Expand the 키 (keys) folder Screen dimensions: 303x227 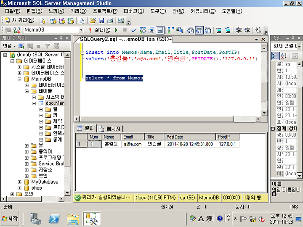[41, 116]
